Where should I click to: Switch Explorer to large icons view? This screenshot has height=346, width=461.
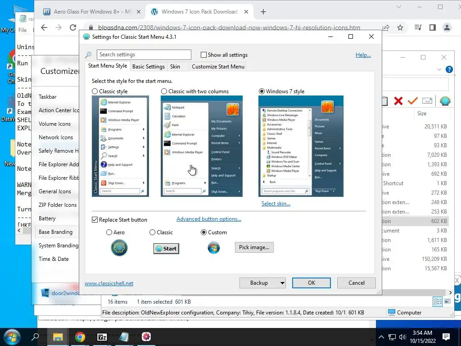[447, 301]
